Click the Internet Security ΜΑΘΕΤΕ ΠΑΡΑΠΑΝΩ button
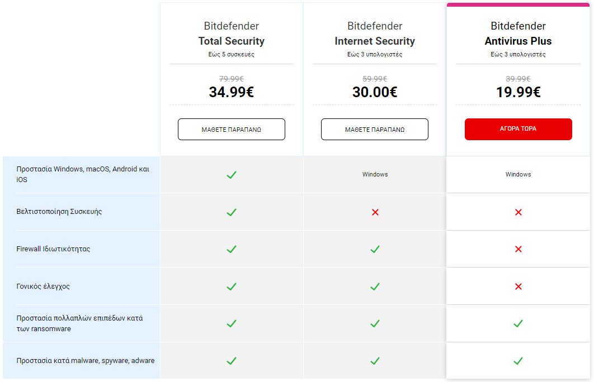This screenshot has height=382, width=594. coord(374,129)
